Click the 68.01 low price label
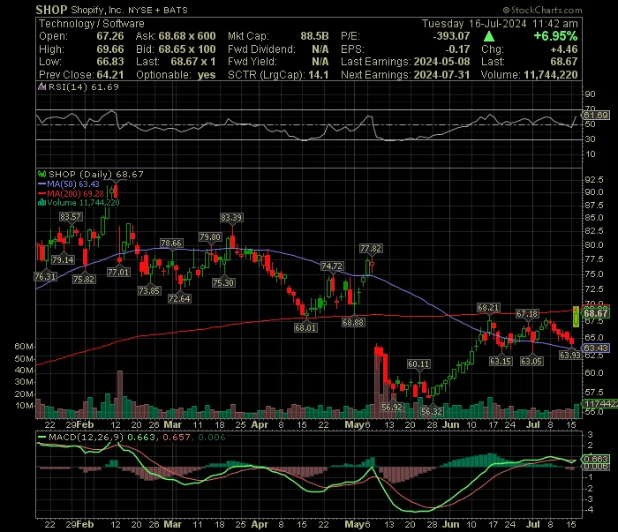 click(305, 327)
